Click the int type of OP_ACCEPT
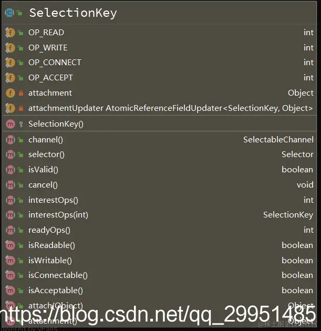The height and width of the screenshot is (331, 321). (308, 78)
